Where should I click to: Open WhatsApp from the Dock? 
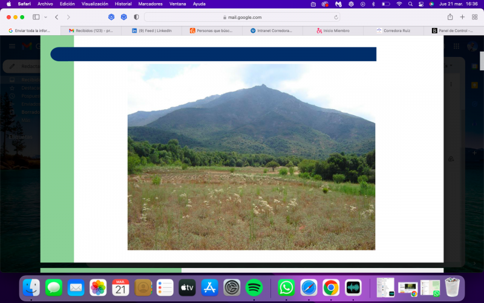[286, 287]
